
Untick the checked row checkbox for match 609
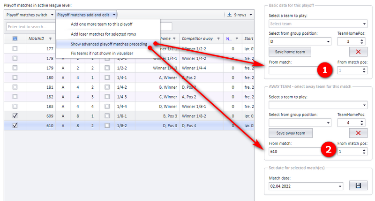coord(15,116)
